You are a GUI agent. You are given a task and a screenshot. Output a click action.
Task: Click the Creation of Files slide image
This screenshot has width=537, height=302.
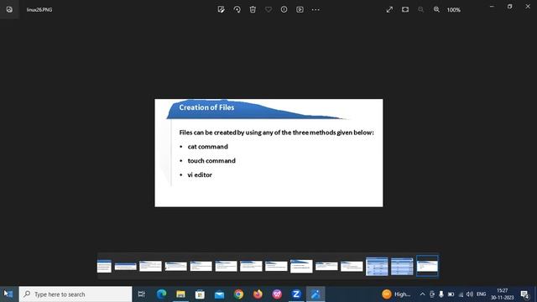(268, 153)
